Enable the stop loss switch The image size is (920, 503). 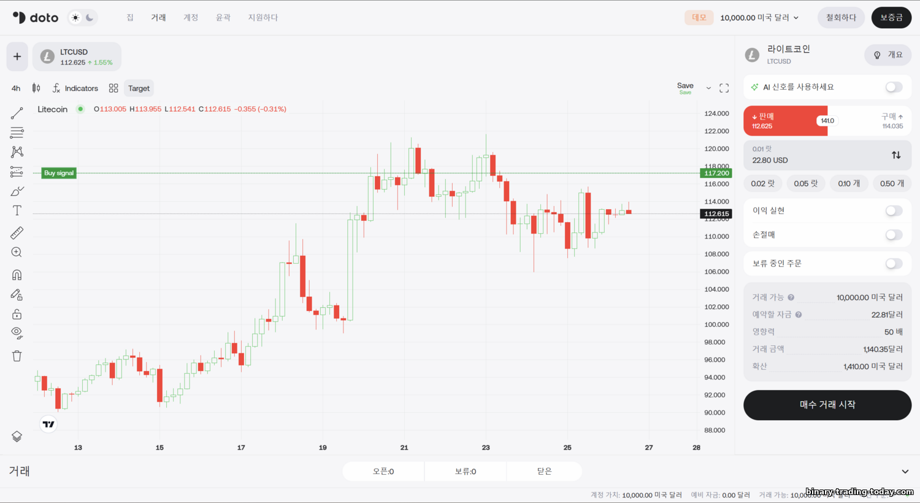[x=894, y=235]
